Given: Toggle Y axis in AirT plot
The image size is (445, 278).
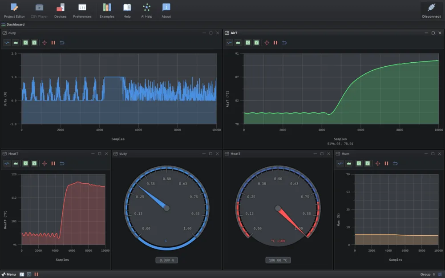Looking at the screenshot, I should (257, 43).
